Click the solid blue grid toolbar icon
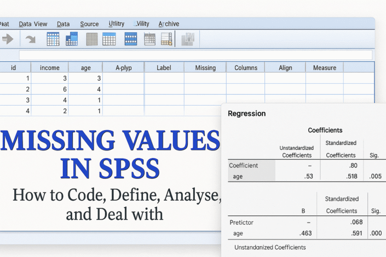Viewport: 386px width, 257px height. (x=131, y=39)
